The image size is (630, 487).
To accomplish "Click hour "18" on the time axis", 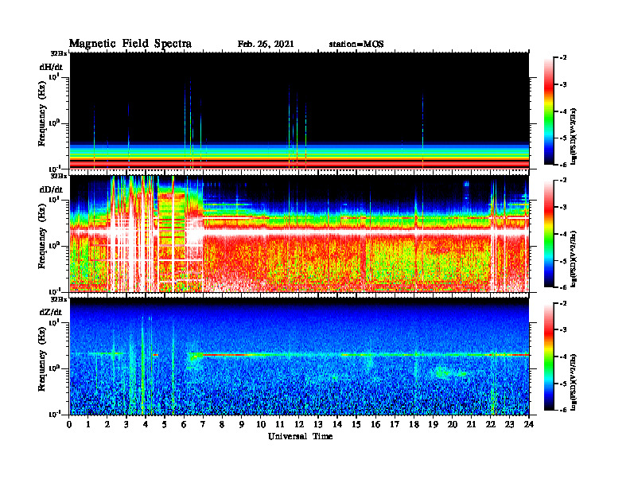I will 414,425.
